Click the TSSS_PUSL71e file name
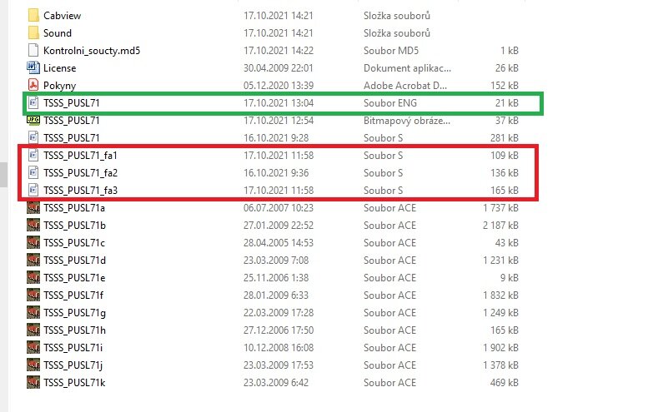The image size is (653, 412). [74, 277]
